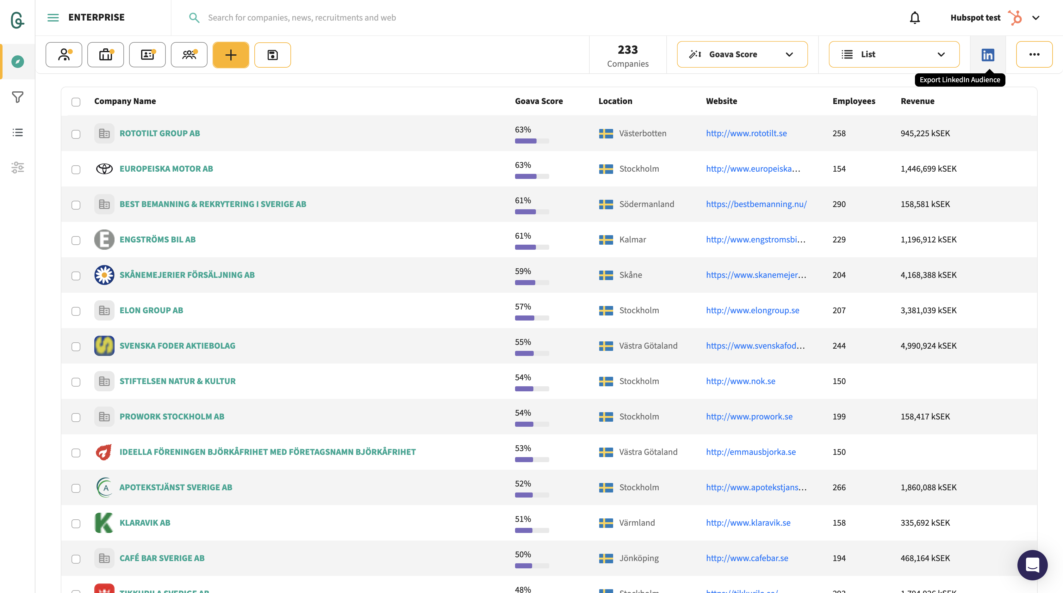The image size is (1063, 593).
Task: Open the compass explore sidebar icon
Action: click(x=17, y=61)
